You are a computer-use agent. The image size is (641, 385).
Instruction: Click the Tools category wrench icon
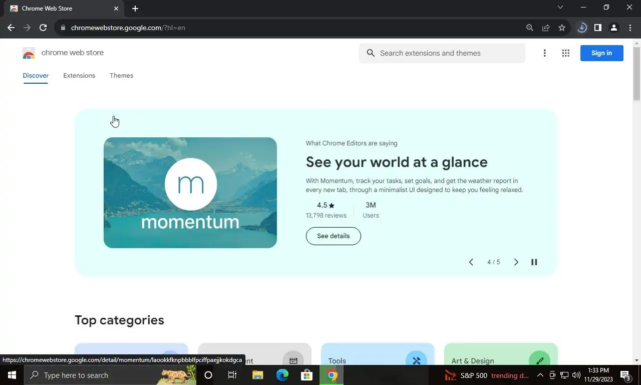[416, 360]
